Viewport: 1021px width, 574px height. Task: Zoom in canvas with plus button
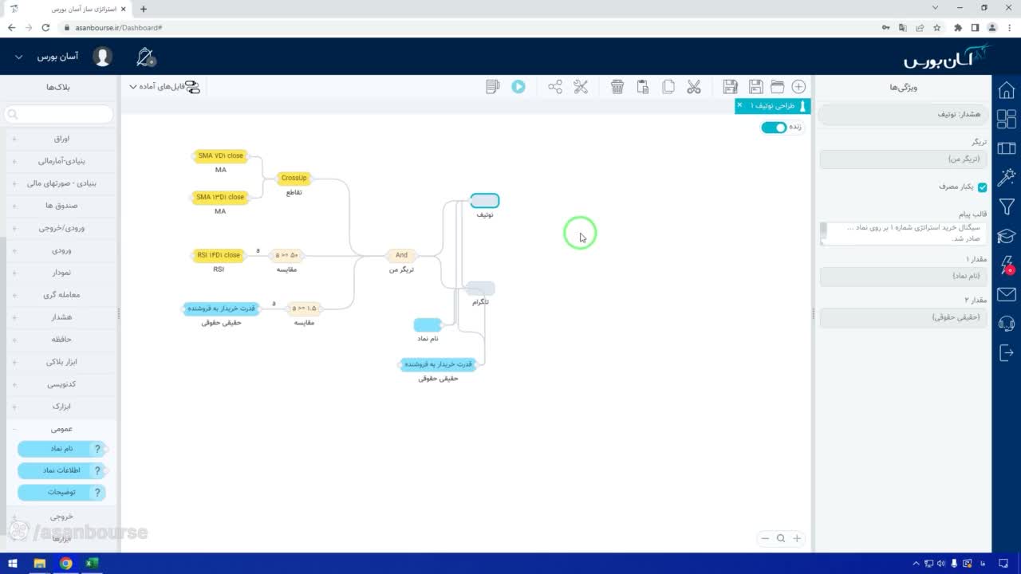tap(796, 538)
